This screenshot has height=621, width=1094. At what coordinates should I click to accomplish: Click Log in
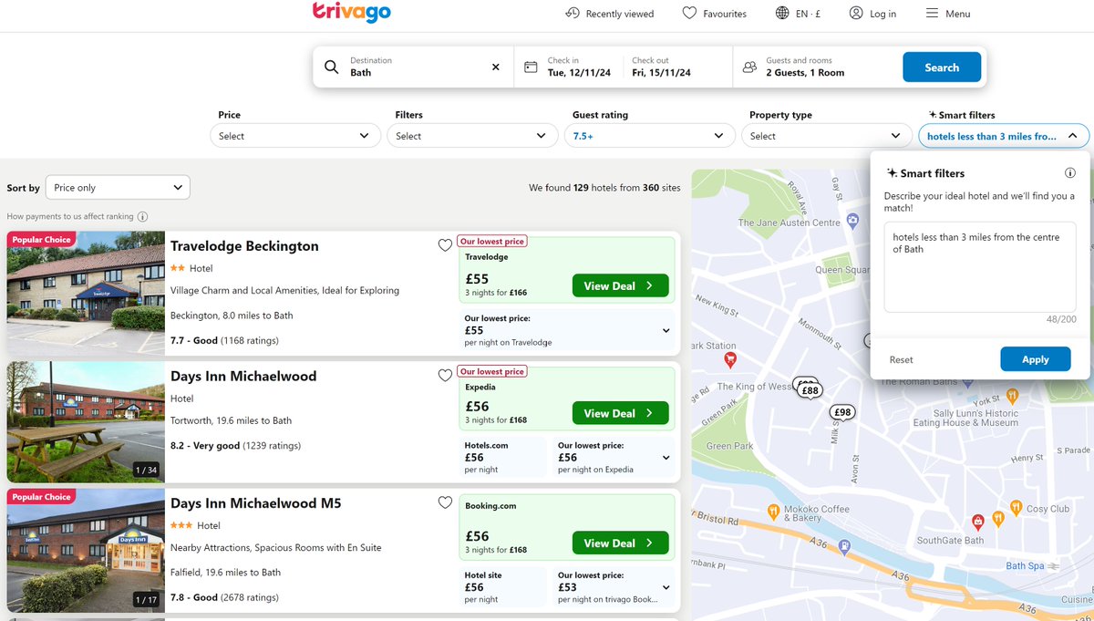click(x=872, y=14)
